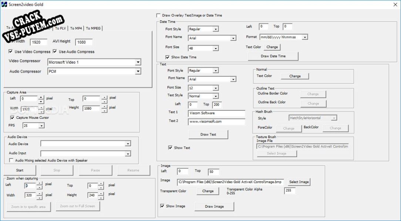Screen dimensions: 401x221
Task: Increase Zoom Top value
Action: (101, 184)
